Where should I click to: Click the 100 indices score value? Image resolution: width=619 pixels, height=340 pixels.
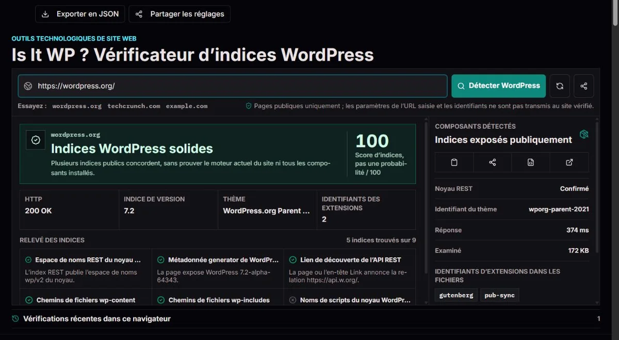pyautogui.click(x=372, y=141)
